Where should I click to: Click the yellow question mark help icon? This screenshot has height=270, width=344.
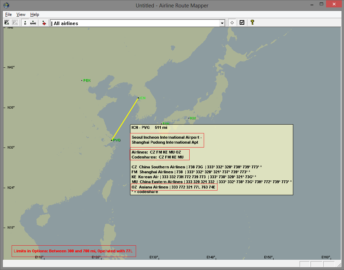click(252, 22)
